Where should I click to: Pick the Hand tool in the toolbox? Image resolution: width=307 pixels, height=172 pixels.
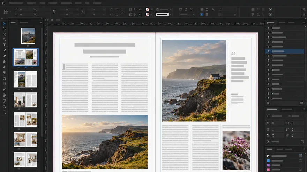click(4, 95)
